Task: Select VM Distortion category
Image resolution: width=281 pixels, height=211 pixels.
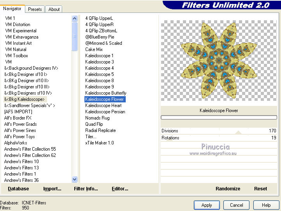Action: pos(18,25)
